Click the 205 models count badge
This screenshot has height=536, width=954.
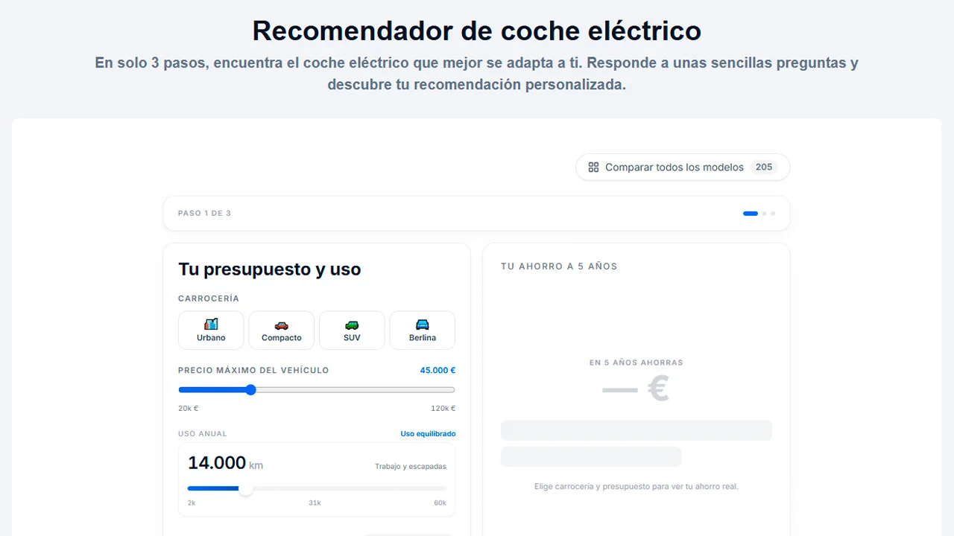tap(764, 167)
